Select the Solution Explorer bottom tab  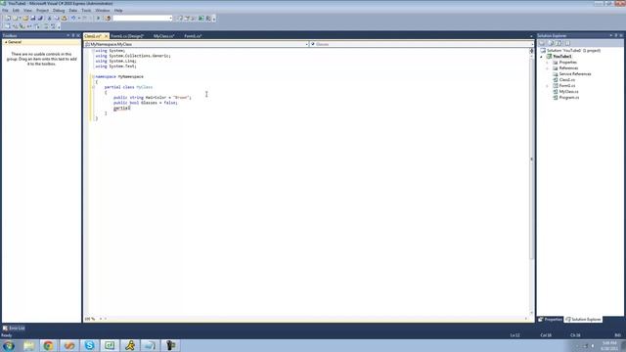point(583,320)
